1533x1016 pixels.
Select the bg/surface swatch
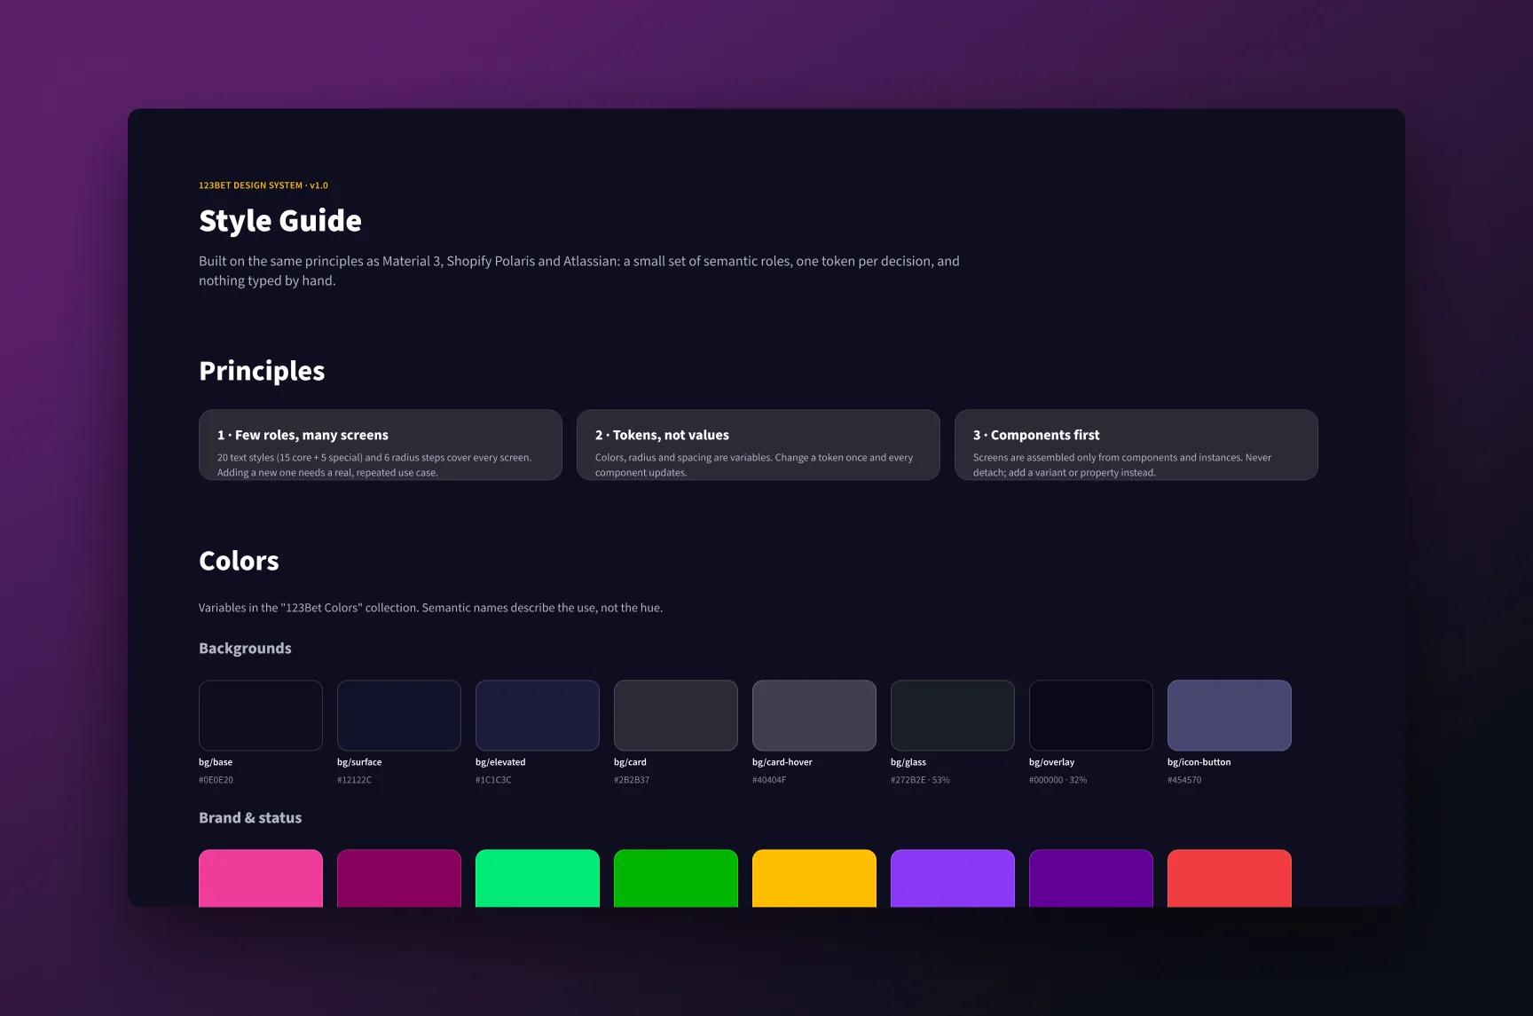point(399,715)
